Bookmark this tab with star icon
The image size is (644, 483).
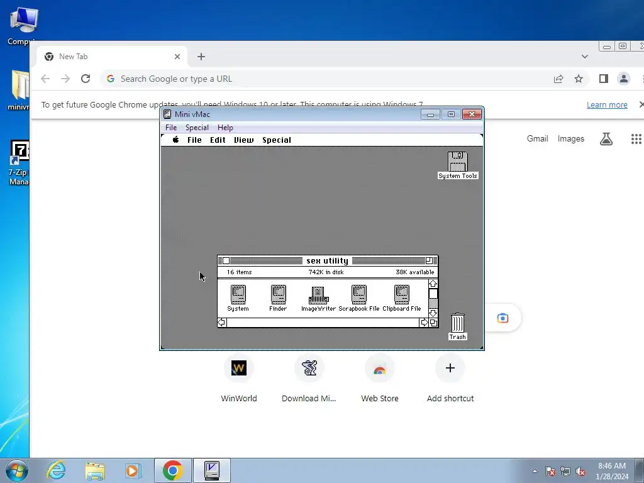tap(579, 79)
